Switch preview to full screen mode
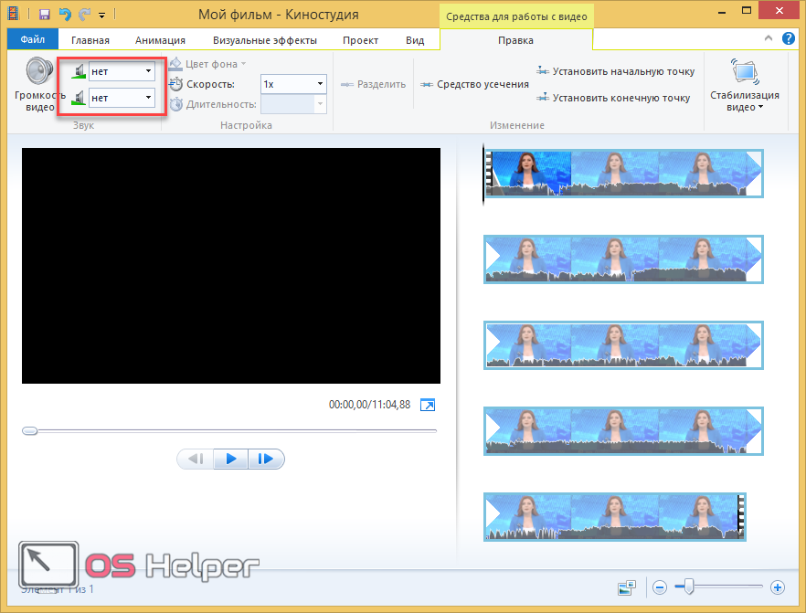The width and height of the screenshot is (806, 613). 428,405
